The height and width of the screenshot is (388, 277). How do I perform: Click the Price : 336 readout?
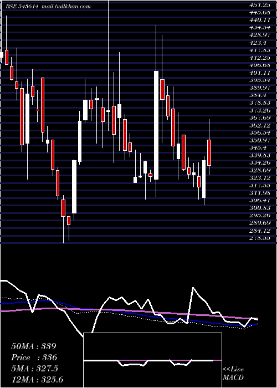click(x=34, y=358)
